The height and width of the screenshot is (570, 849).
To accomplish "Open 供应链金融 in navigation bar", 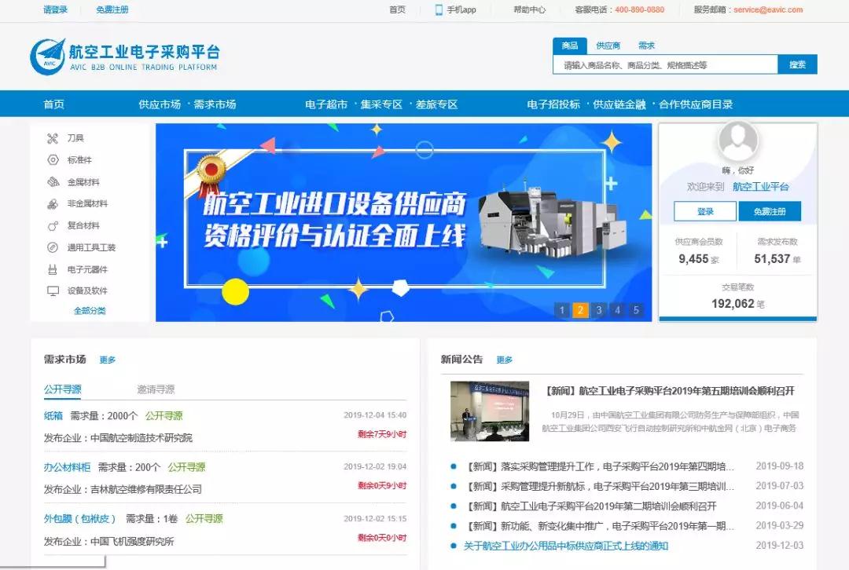I will tap(619, 104).
